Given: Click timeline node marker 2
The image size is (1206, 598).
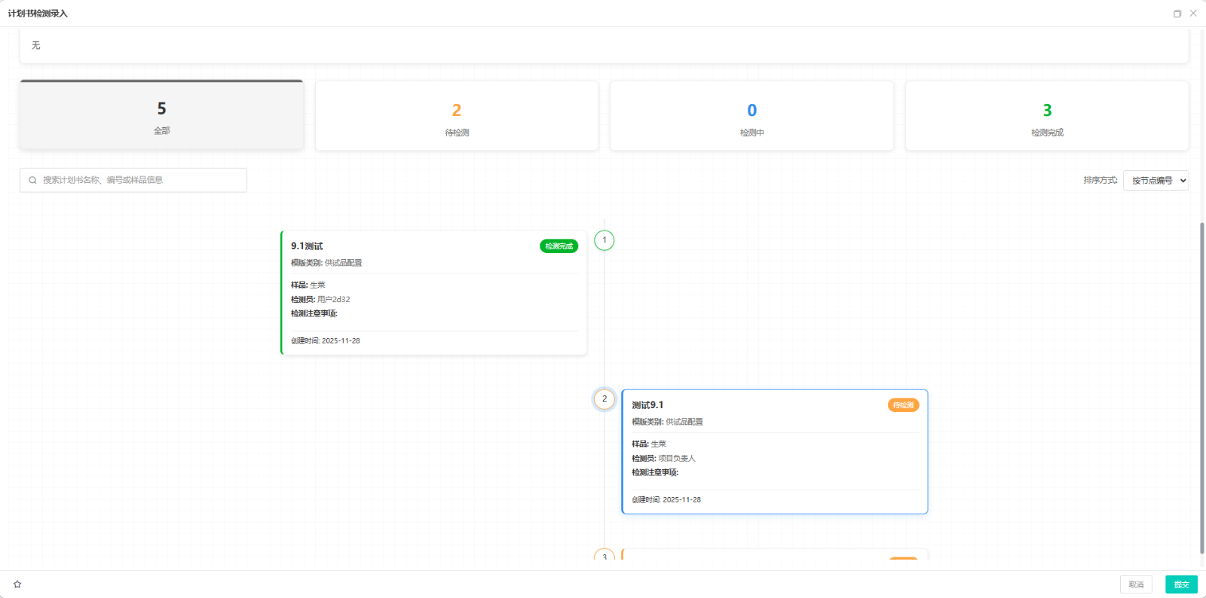Looking at the screenshot, I should (605, 399).
